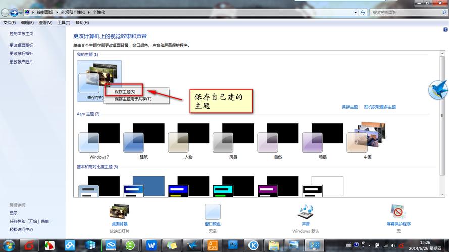Open the orange PDF app in taskbar
449x252 pixels.
213,245
